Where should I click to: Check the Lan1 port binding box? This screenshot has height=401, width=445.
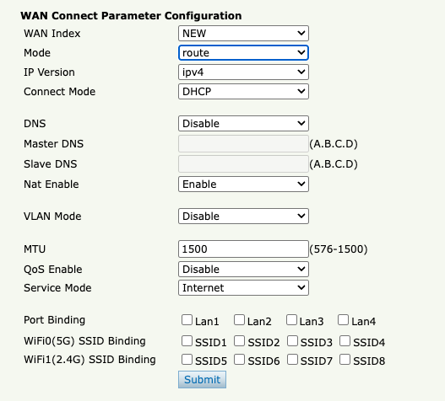point(187,320)
